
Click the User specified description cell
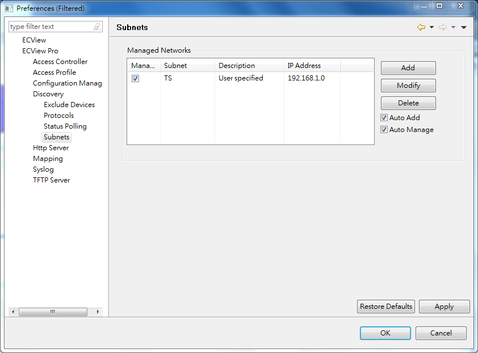(241, 78)
